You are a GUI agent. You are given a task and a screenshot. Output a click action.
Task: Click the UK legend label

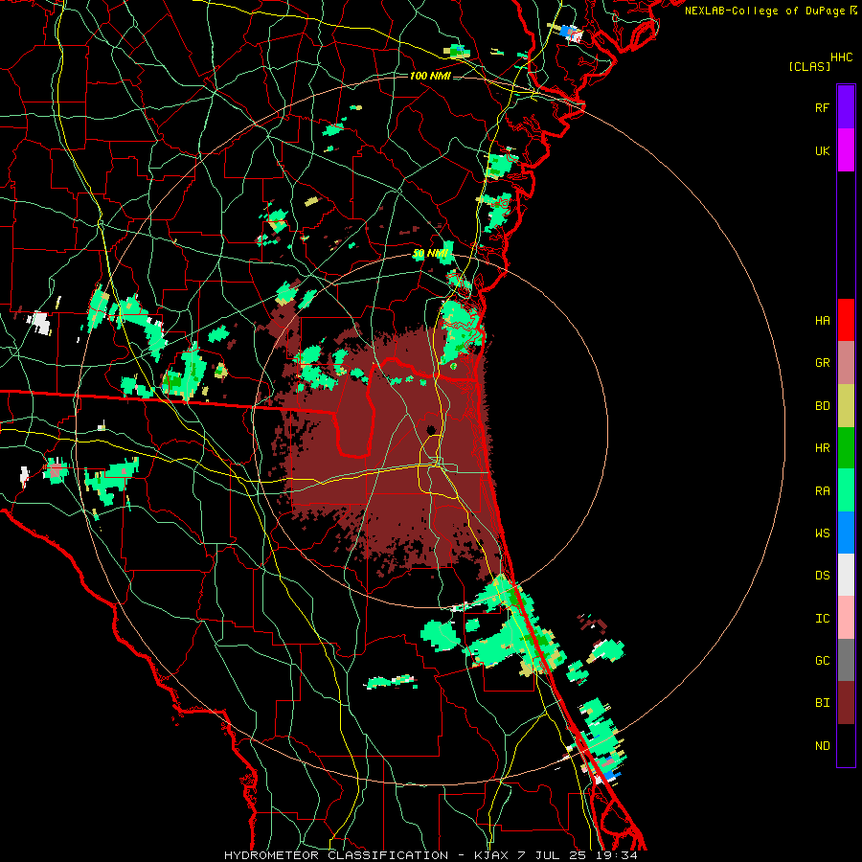(822, 150)
